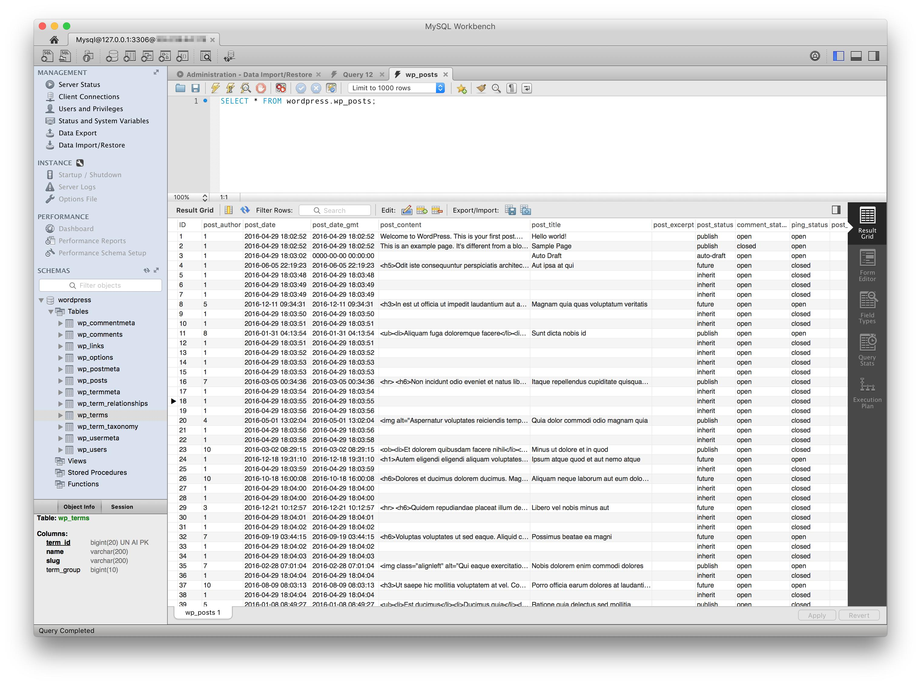Click the Result Grid panel icon
Viewport: 921px width, 685px height.
pos(869,220)
